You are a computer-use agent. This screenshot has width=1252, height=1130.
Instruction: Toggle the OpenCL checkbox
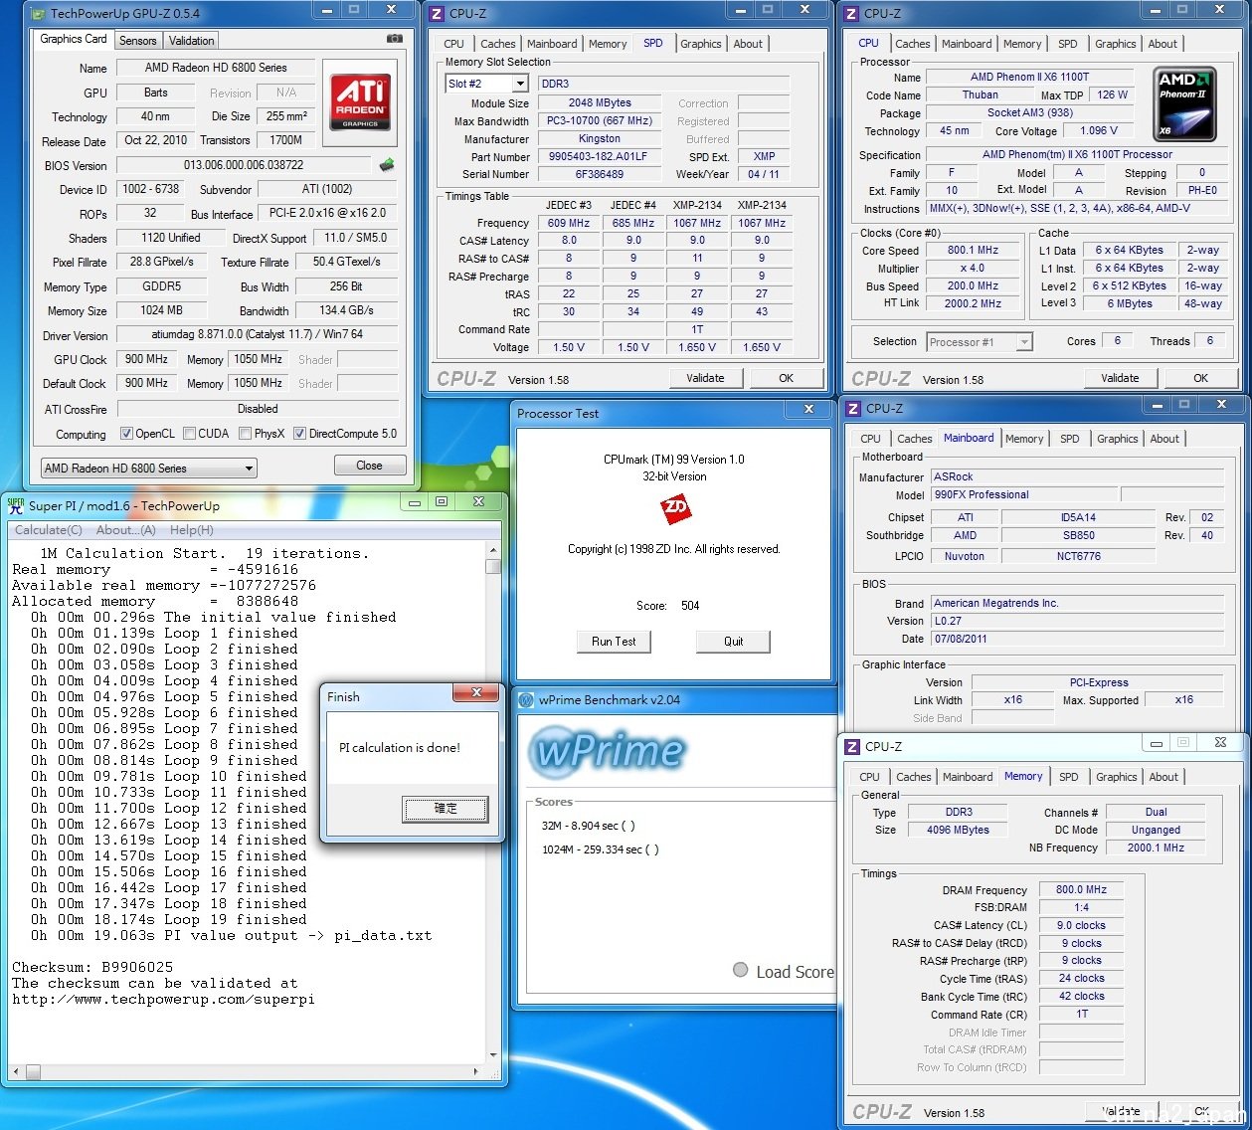[x=126, y=434]
